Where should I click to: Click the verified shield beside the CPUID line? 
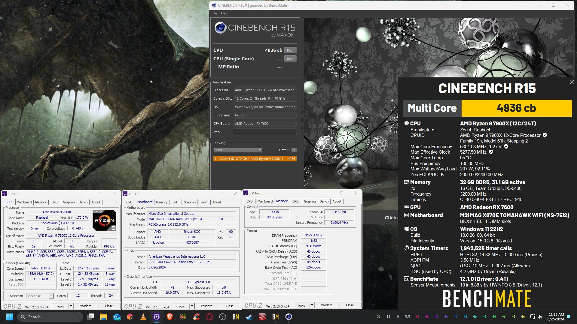pyautogui.click(x=545, y=135)
